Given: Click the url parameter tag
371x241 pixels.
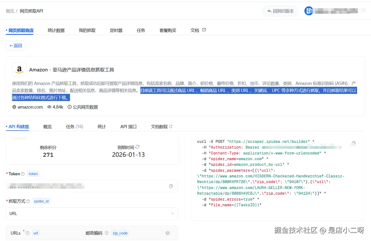Looking at the screenshot, I should coord(36,233).
